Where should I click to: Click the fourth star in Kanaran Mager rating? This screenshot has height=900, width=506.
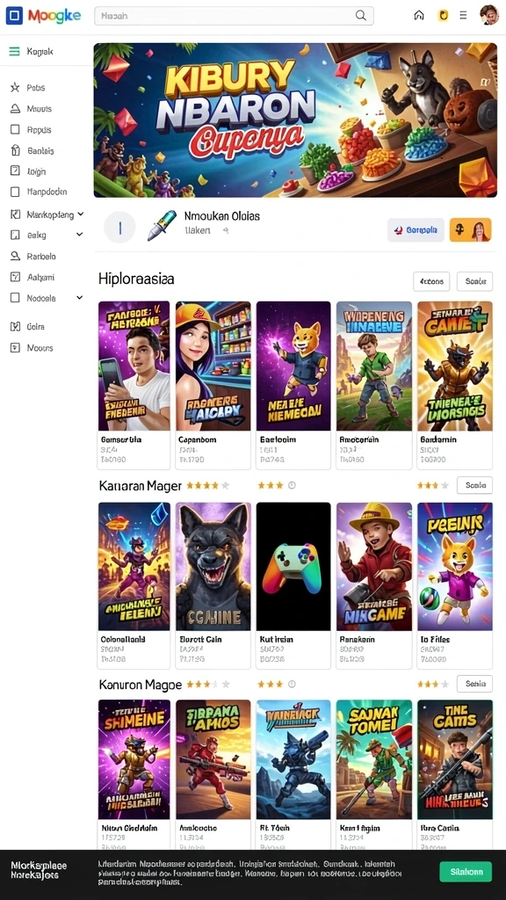(x=214, y=485)
